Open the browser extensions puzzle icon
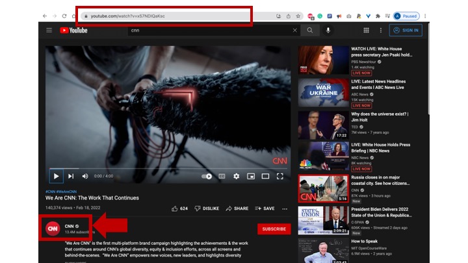This screenshot has height=263, width=468. (x=378, y=16)
